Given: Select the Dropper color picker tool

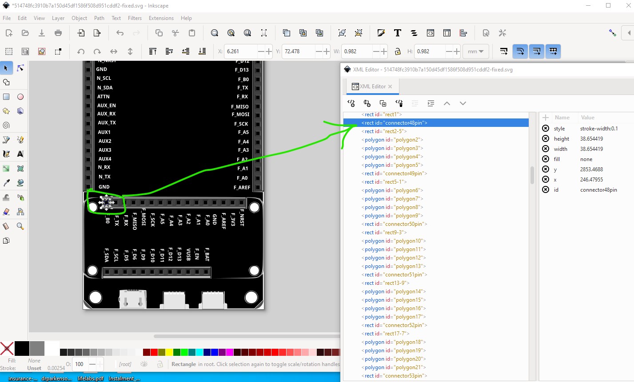Looking at the screenshot, I should [x=6, y=183].
